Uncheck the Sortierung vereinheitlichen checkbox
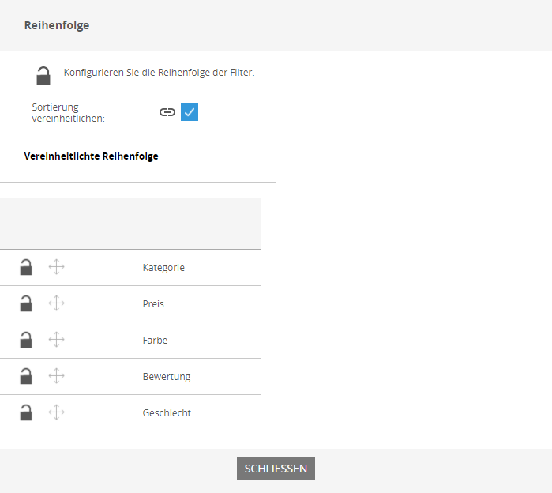 190,112
